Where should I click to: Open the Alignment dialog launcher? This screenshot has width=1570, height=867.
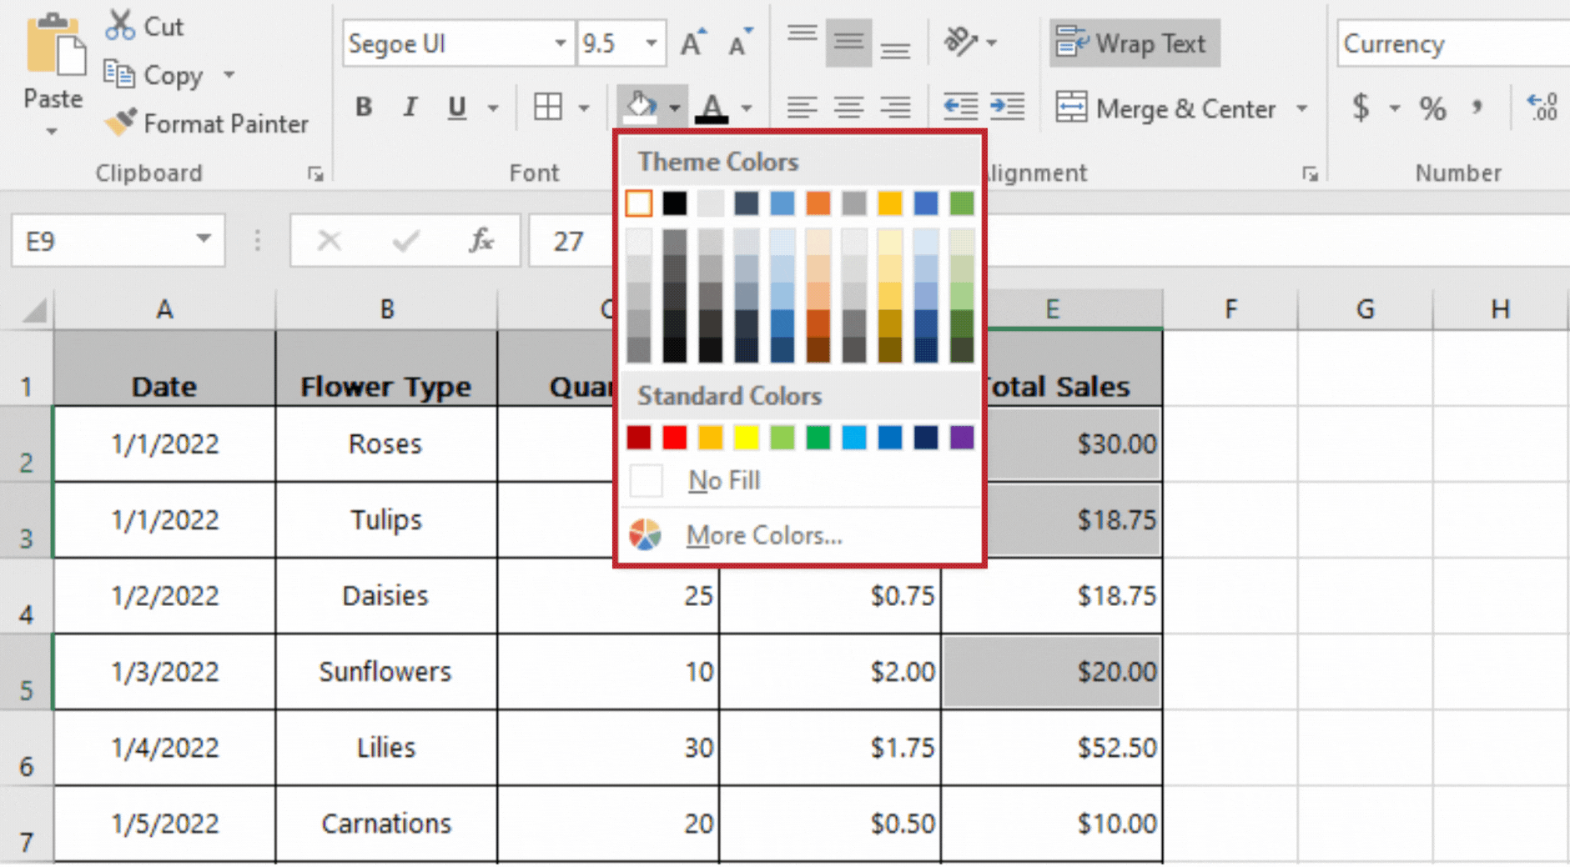pos(1309,173)
